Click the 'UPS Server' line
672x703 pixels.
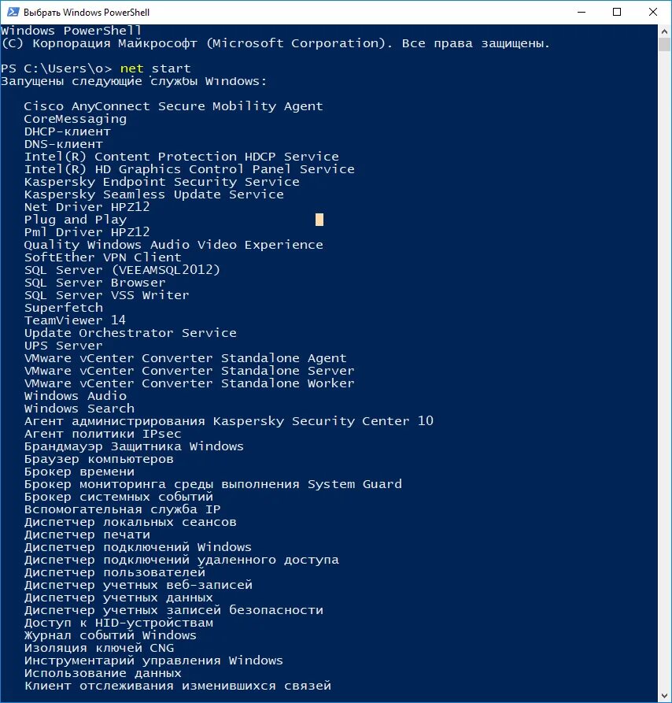click(x=64, y=346)
